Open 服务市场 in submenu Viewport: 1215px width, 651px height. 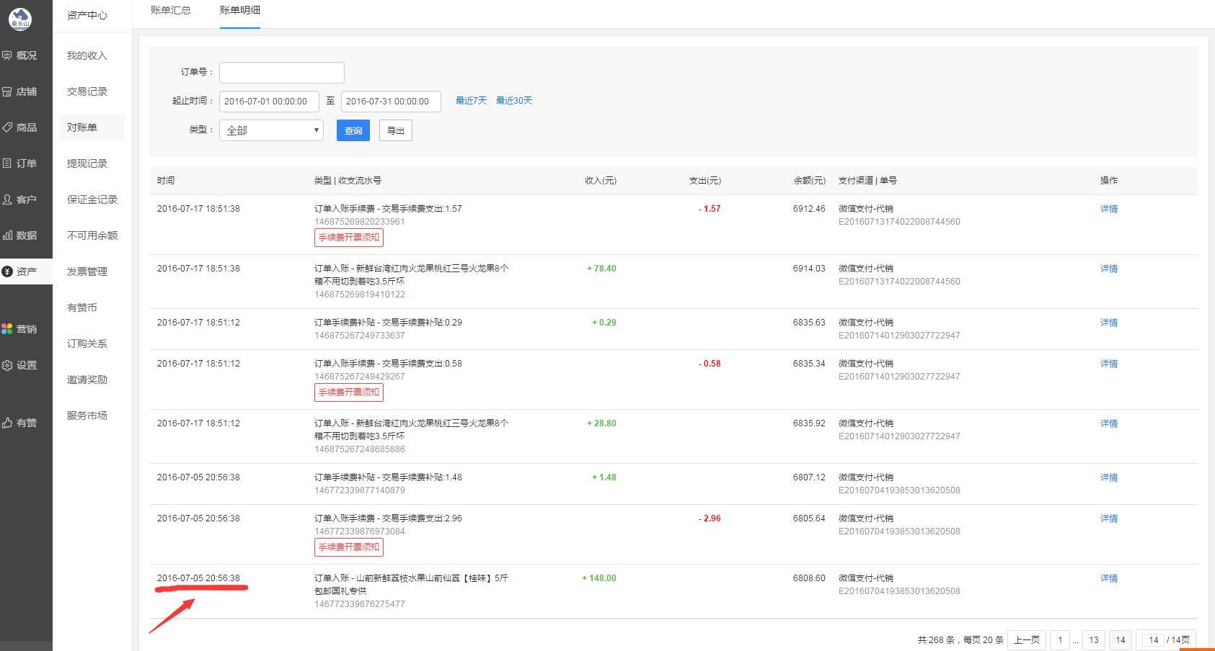coord(87,416)
